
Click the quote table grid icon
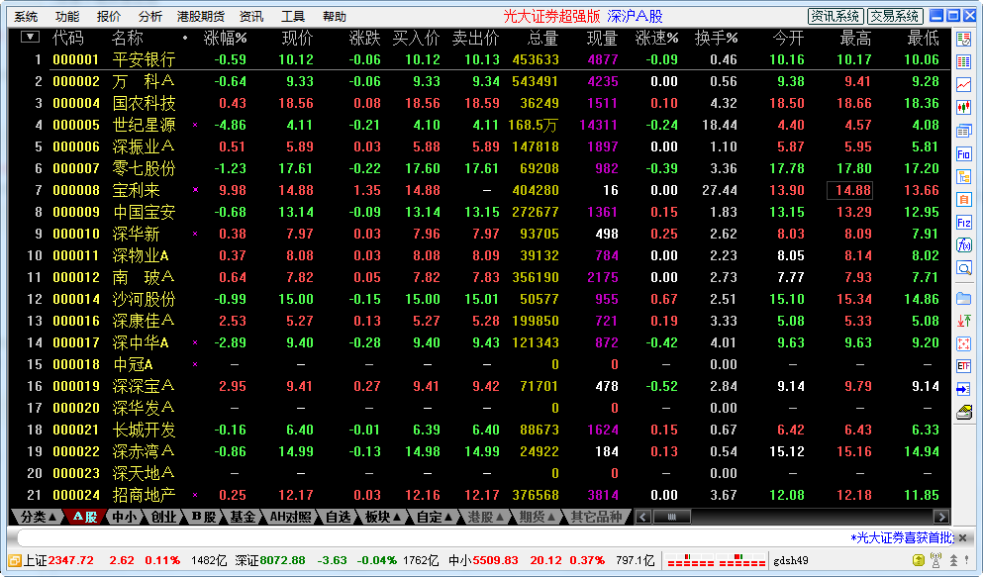click(x=963, y=62)
